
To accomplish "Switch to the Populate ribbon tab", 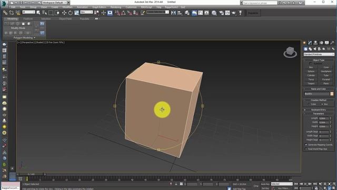I will click(x=84, y=19).
